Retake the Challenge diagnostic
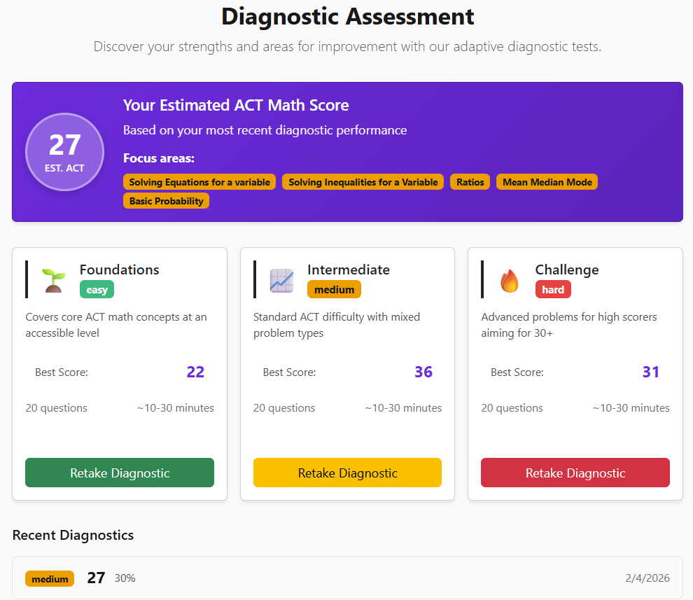This screenshot has width=693, height=600. [575, 473]
